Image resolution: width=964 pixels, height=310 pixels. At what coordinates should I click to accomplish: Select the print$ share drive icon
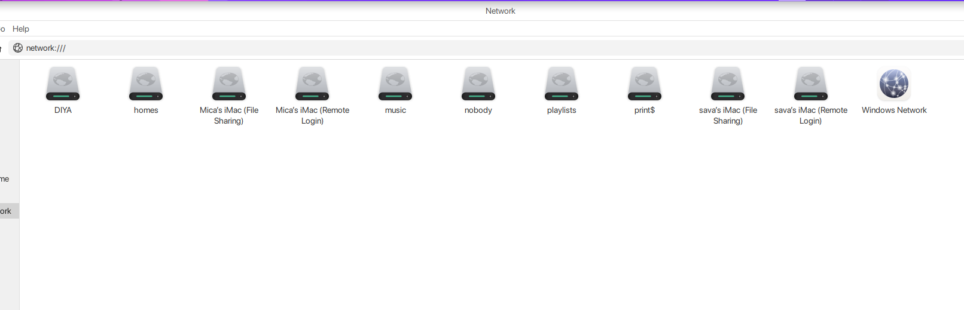pyautogui.click(x=645, y=84)
